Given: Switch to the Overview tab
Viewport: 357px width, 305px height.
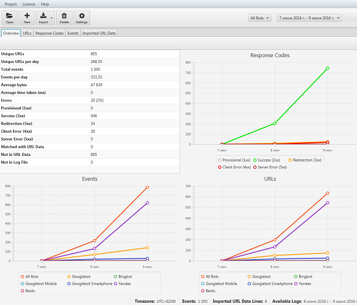Looking at the screenshot, I should pyautogui.click(x=11, y=33).
